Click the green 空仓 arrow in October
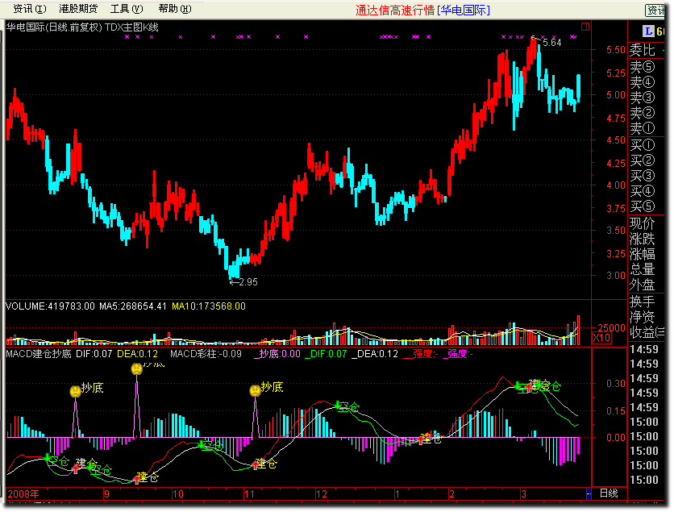Screen dimensions: 674x512 [202, 444]
